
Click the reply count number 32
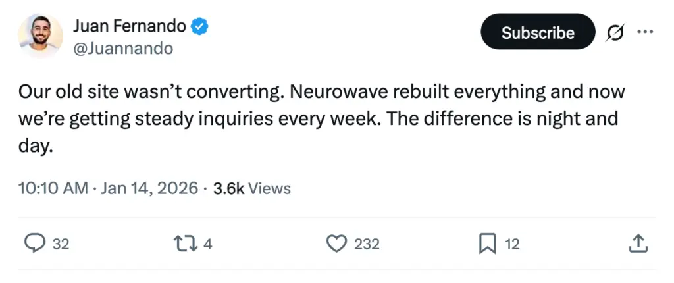[x=61, y=244]
